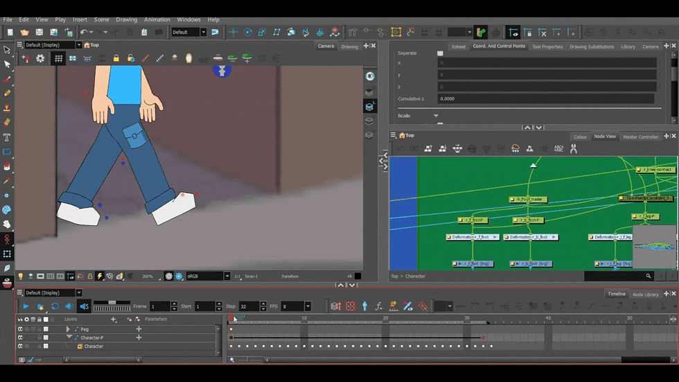Toggle Separate checkbox in Coord panel
679x382 pixels.
coord(440,53)
